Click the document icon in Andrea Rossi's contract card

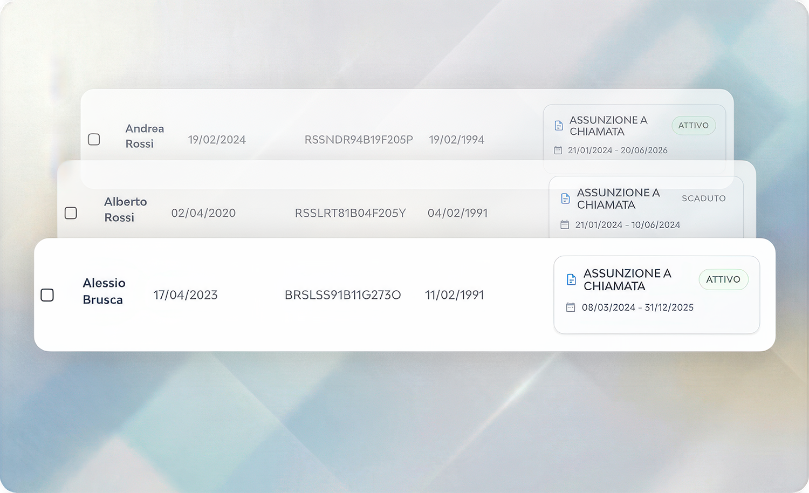[x=559, y=126]
